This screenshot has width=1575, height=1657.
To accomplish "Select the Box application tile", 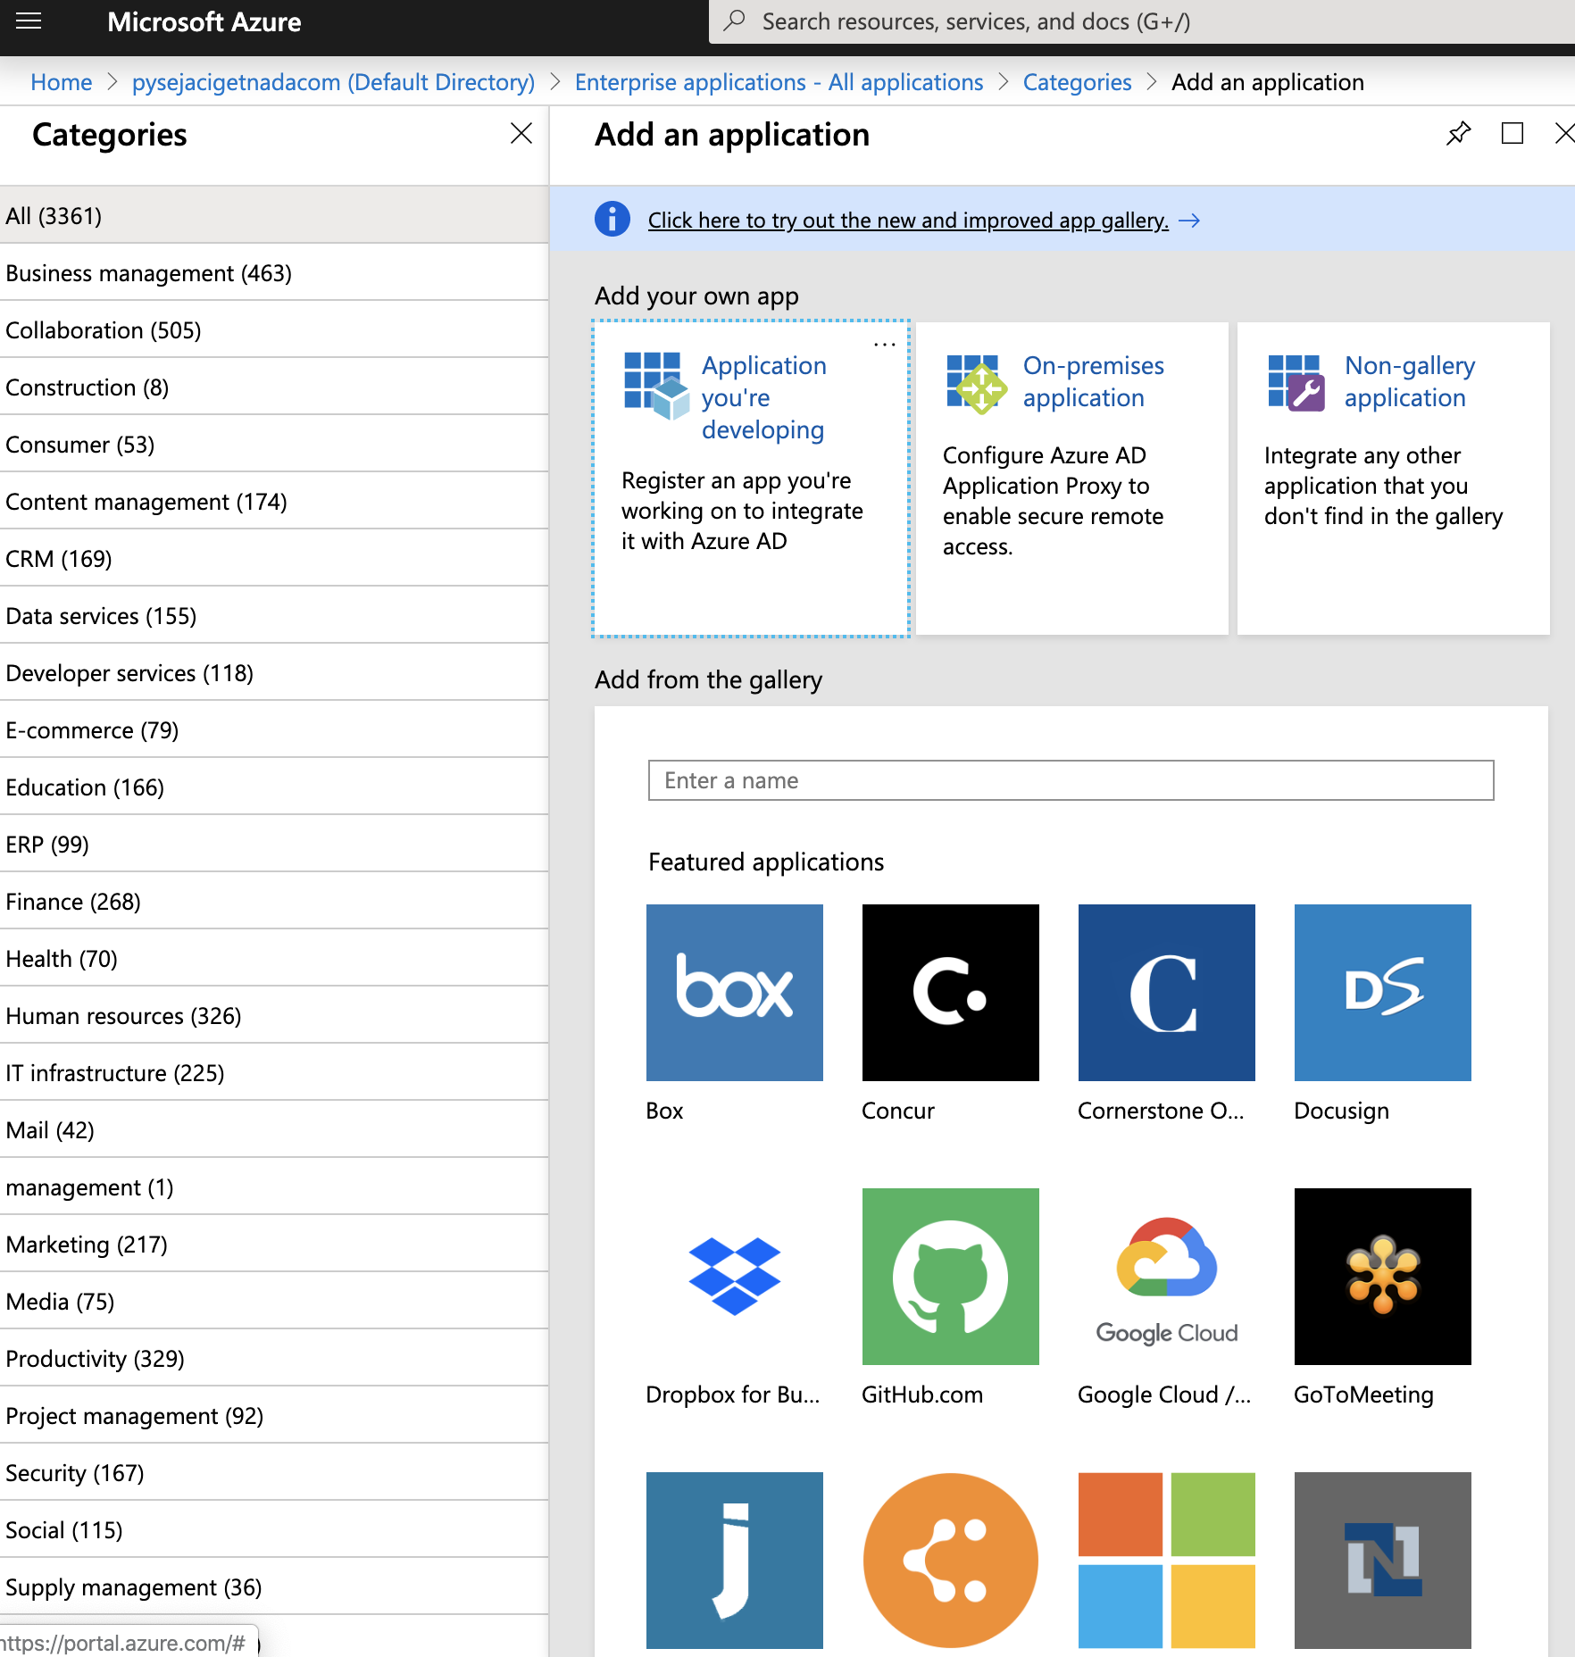I will tap(735, 993).
